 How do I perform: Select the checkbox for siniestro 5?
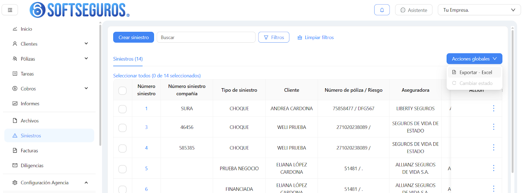click(122, 169)
